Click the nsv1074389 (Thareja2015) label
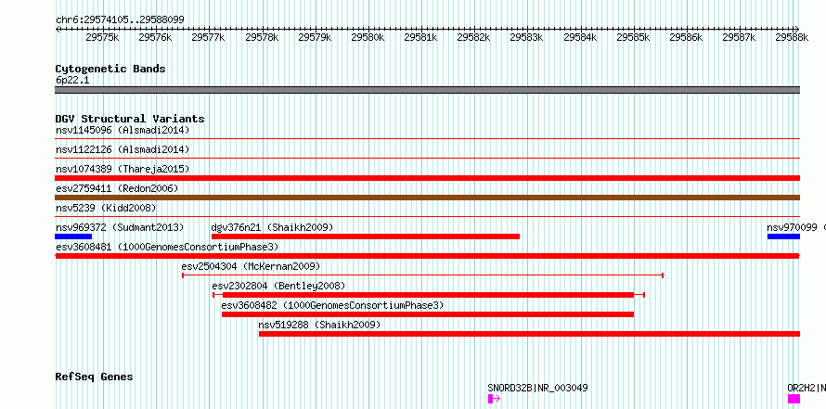Image resolution: width=826 pixels, height=409 pixels. tap(123, 169)
